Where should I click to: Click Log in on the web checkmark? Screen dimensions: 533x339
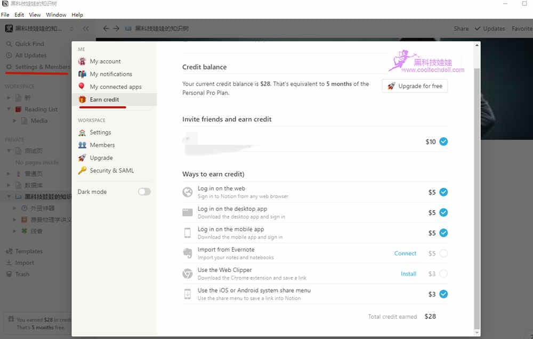coord(443,192)
